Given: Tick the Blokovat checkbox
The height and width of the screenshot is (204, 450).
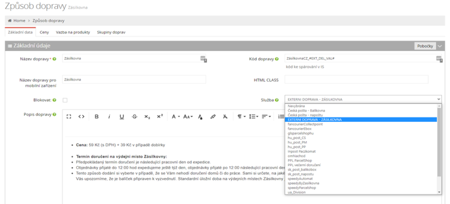Looking at the screenshot, I should coord(65,100).
